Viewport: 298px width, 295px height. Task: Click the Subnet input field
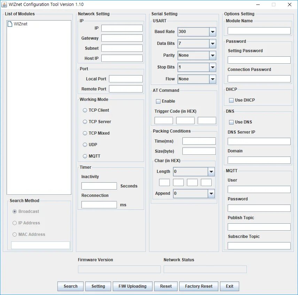tap(122, 48)
